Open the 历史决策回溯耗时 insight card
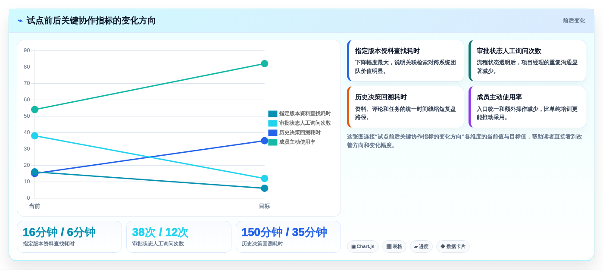 click(406, 107)
